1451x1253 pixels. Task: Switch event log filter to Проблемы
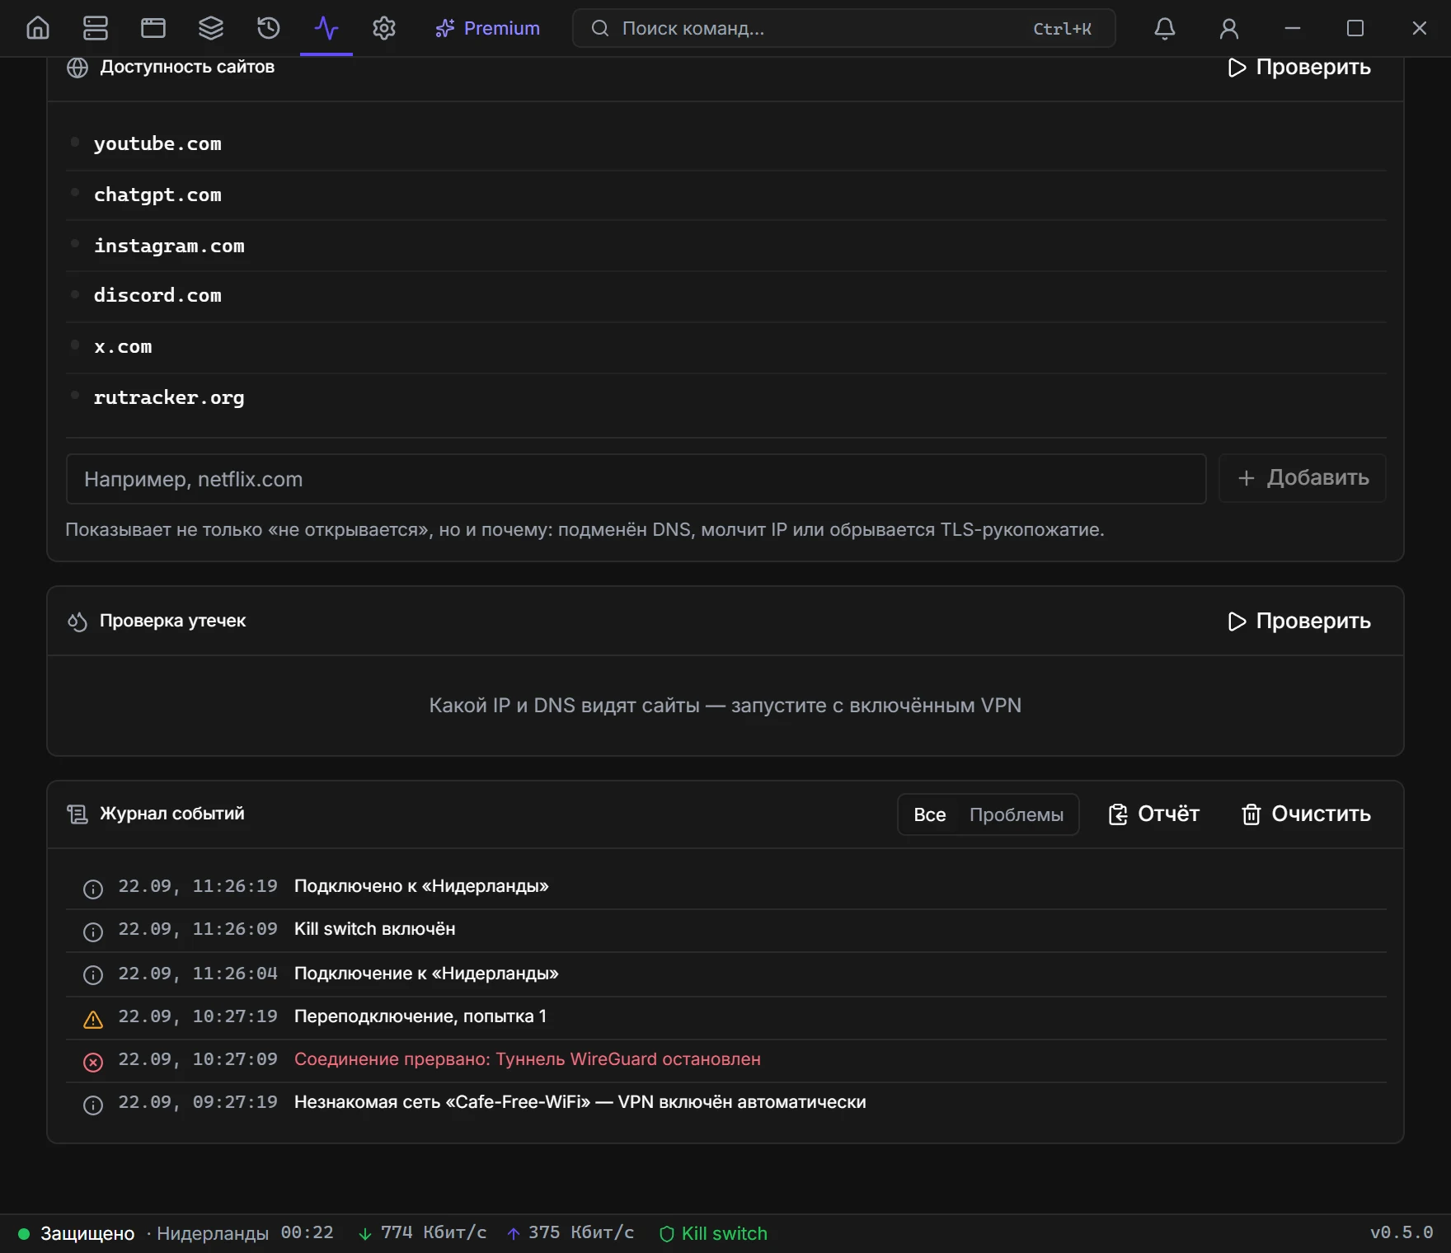coord(1017,814)
